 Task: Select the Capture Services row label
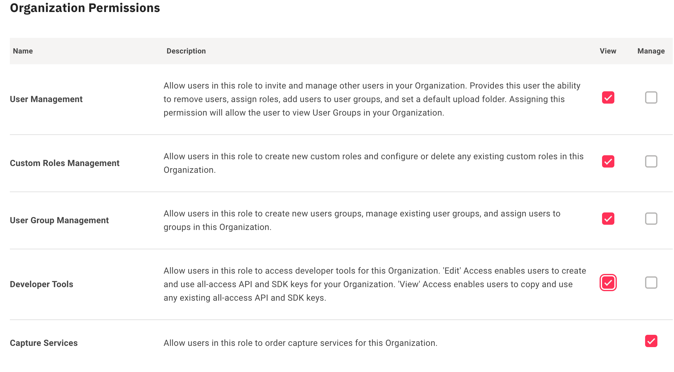point(44,343)
